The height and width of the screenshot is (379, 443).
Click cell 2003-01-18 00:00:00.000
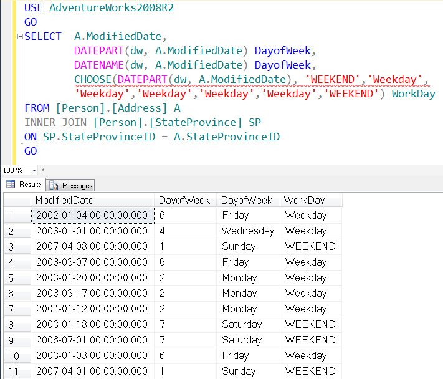(93, 324)
